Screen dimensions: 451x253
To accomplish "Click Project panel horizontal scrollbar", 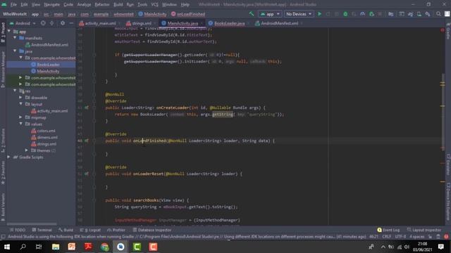I will [32, 223].
